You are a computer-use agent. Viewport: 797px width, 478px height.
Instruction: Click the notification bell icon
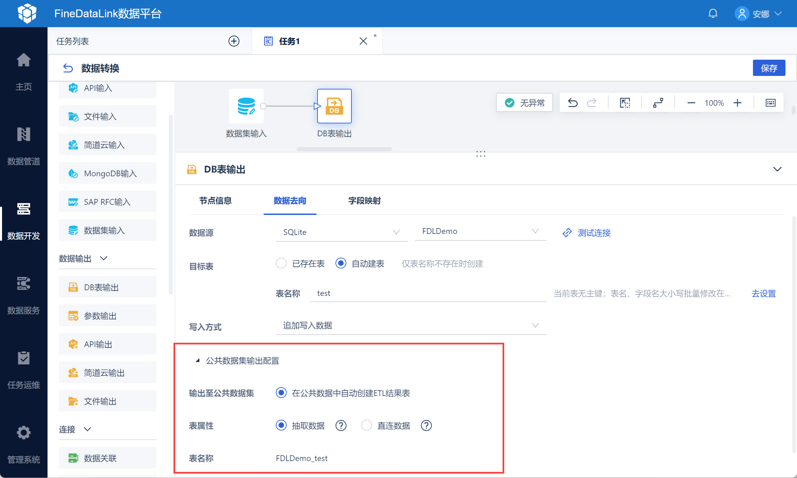tap(713, 14)
